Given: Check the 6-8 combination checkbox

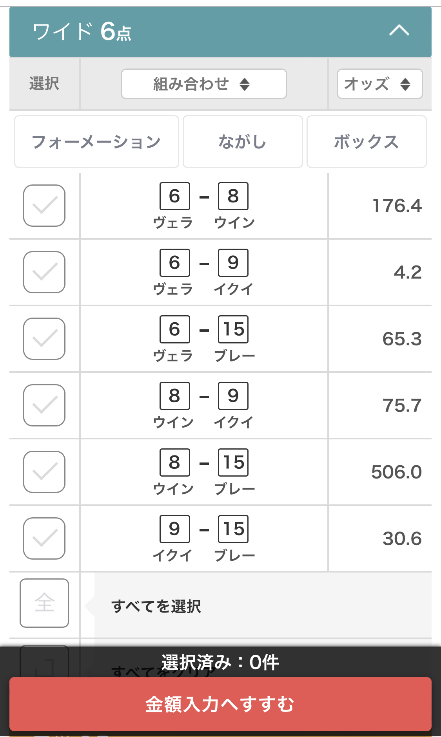Looking at the screenshot, I should click(44, 206).
